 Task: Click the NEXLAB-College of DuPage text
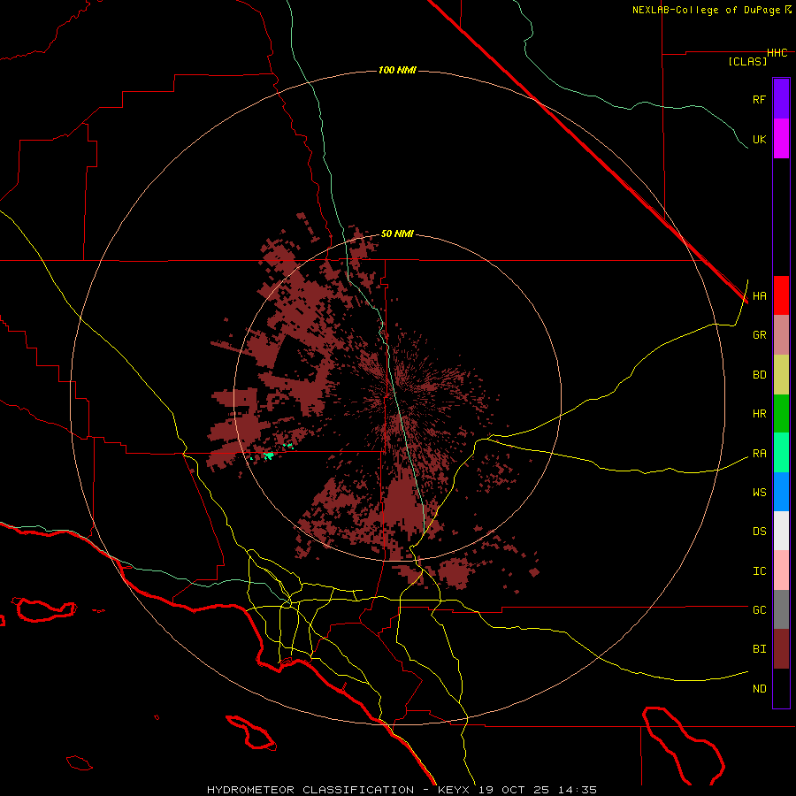point(706,10)
